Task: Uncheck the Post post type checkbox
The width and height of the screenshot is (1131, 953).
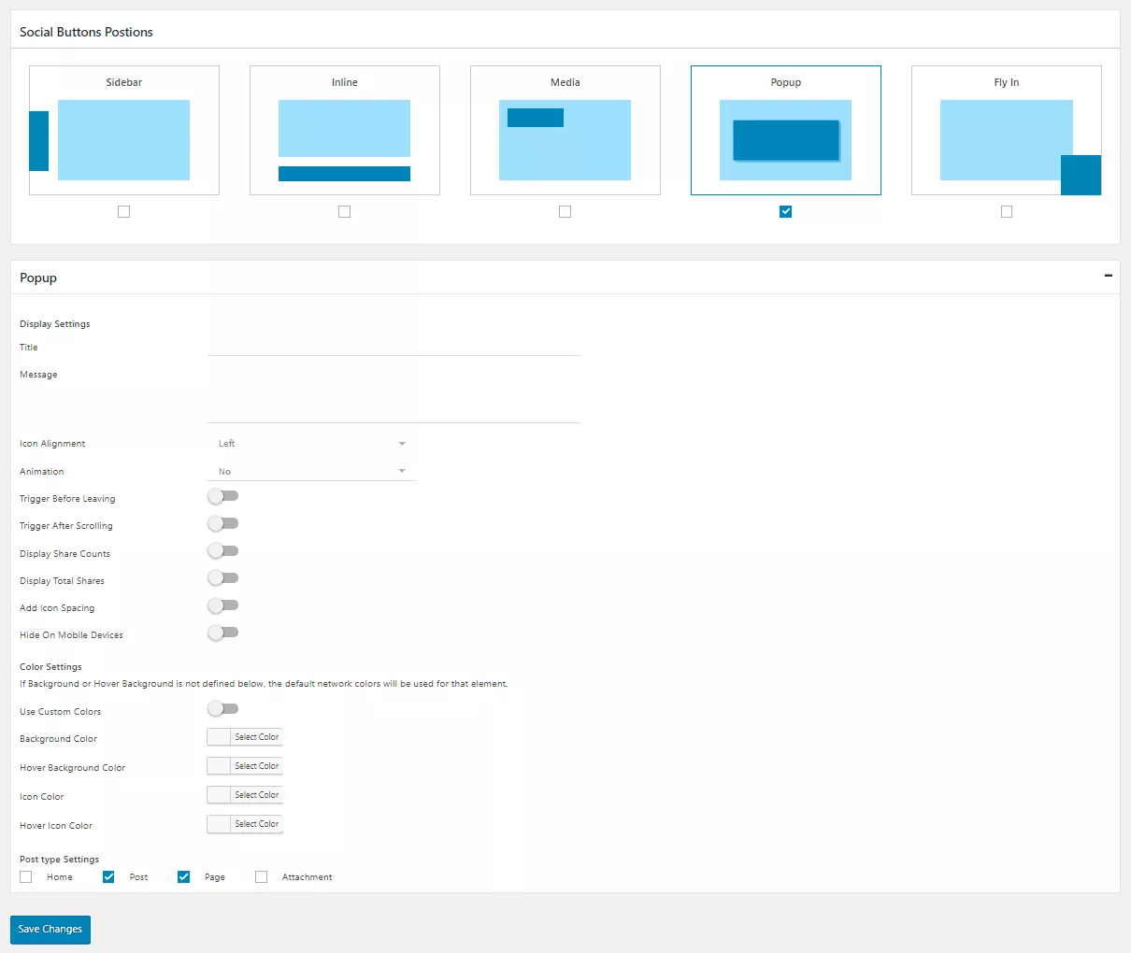Action: click(108, 877)
